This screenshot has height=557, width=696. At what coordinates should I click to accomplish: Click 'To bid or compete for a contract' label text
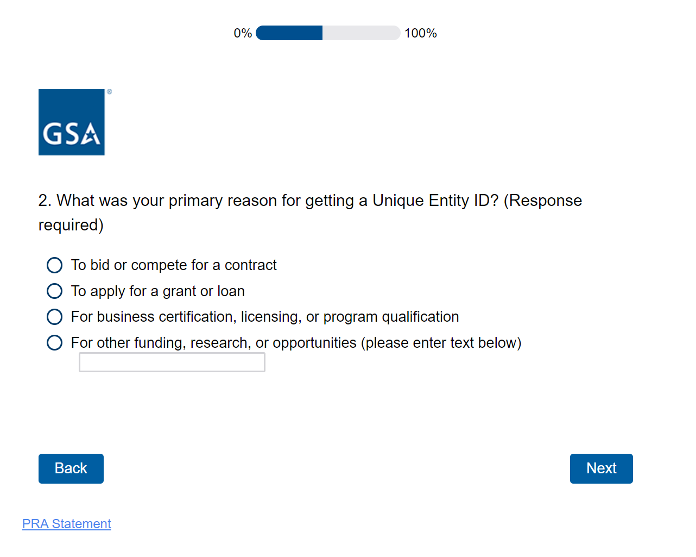(x=174, y=265)
